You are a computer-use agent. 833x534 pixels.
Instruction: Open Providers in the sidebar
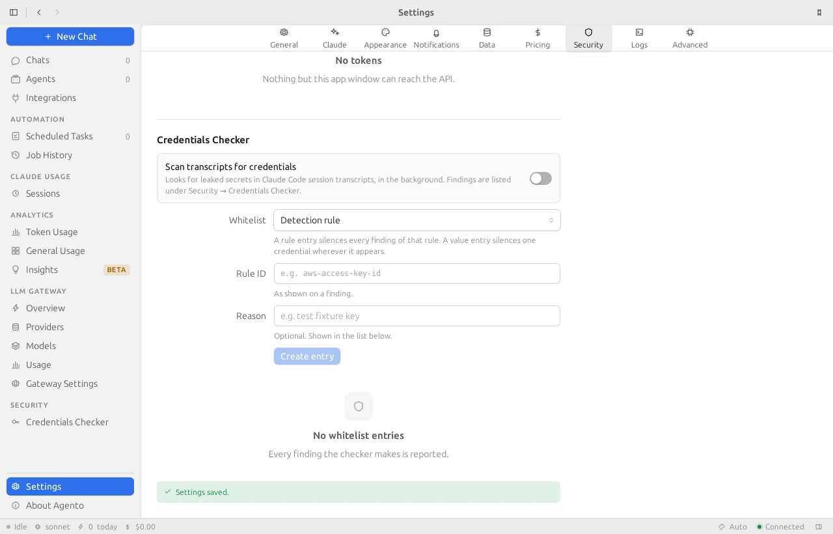click(x=70, y=327)
